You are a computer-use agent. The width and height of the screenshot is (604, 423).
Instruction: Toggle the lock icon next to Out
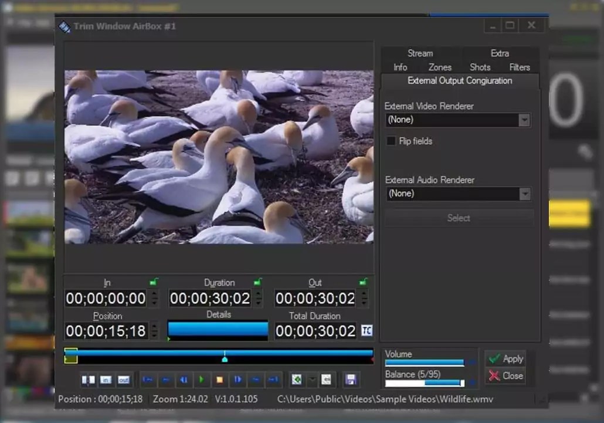pyautogui.click(x=363, y=282)
